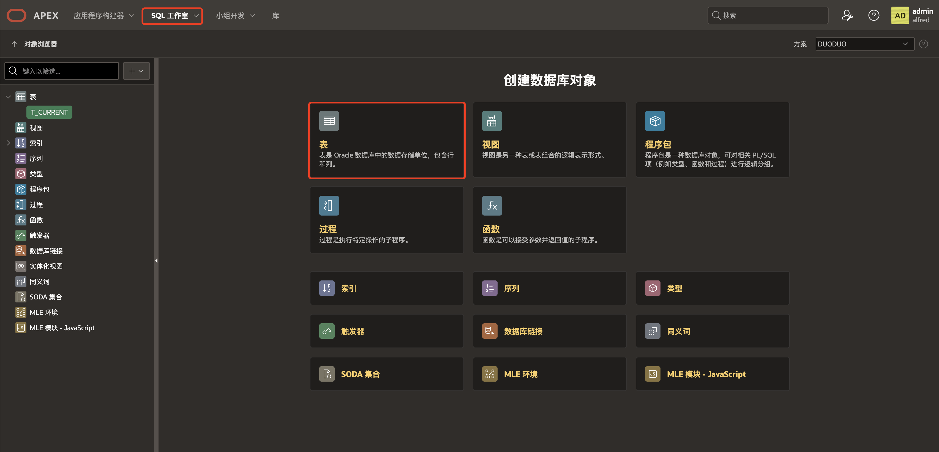This screenshot has height=452, width=939.
Task: Select the T_CURRENT table in tree
Action: [x=49, y=112]
